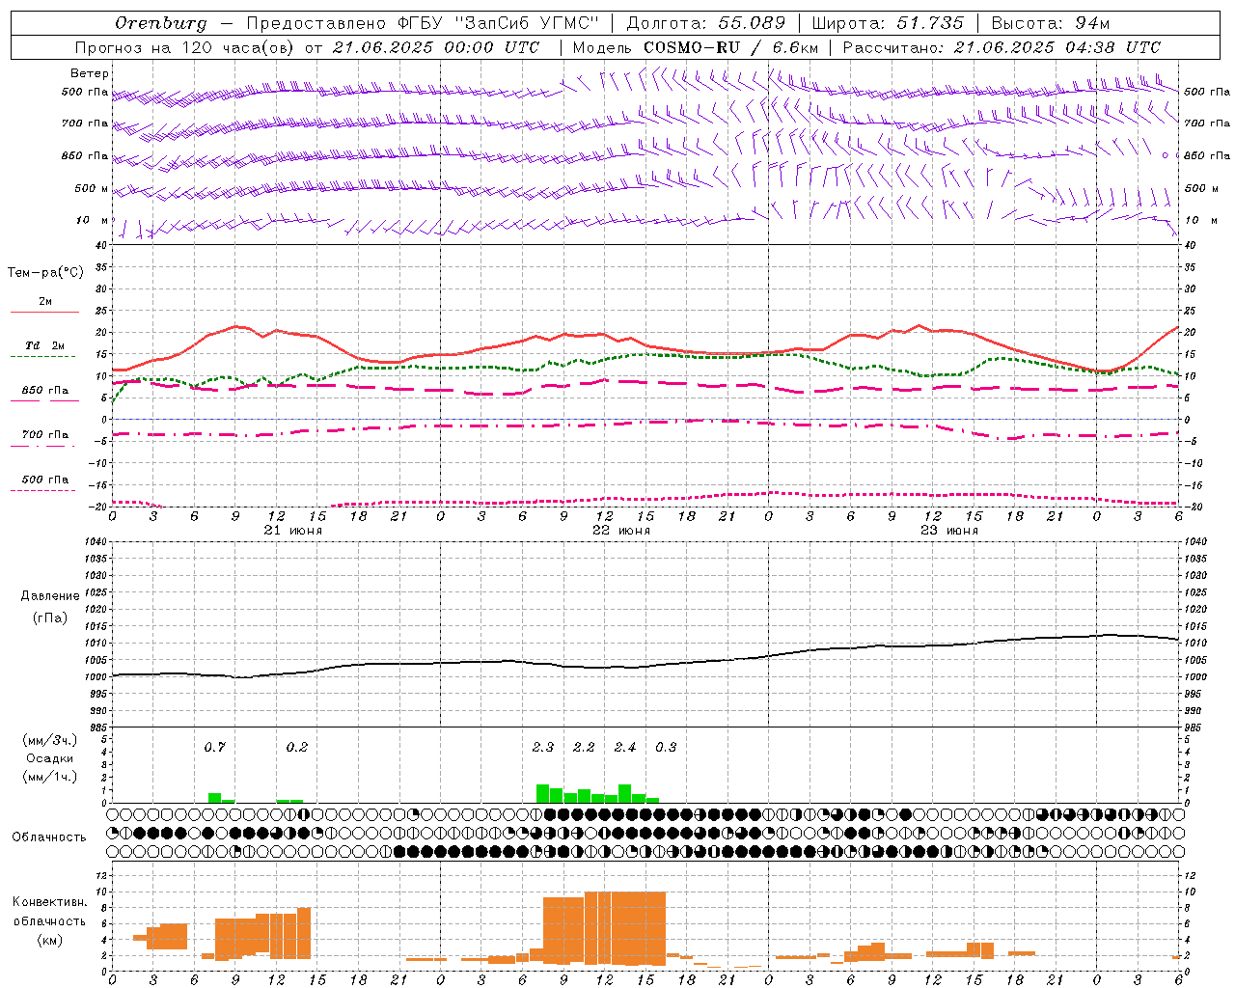
Task: Click the "Широта: 51.735" header field
Action: [x=888, y=23]
